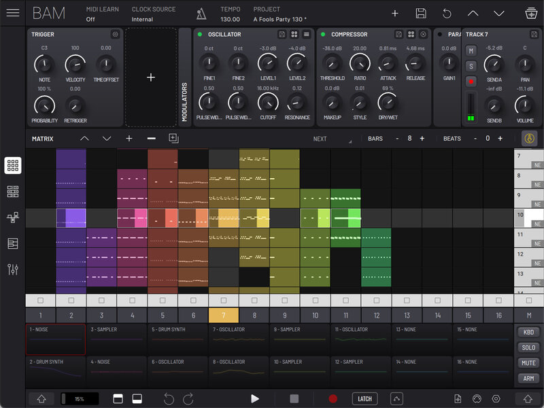
Task: Open the hamburger menu next to BAM
Action: (12, 12)
